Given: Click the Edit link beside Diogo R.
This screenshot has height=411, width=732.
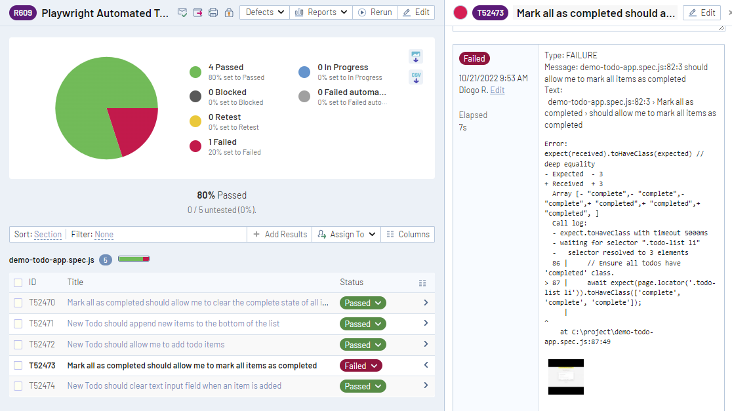Looking at the screenshot, I should click(x=497, y=90).
